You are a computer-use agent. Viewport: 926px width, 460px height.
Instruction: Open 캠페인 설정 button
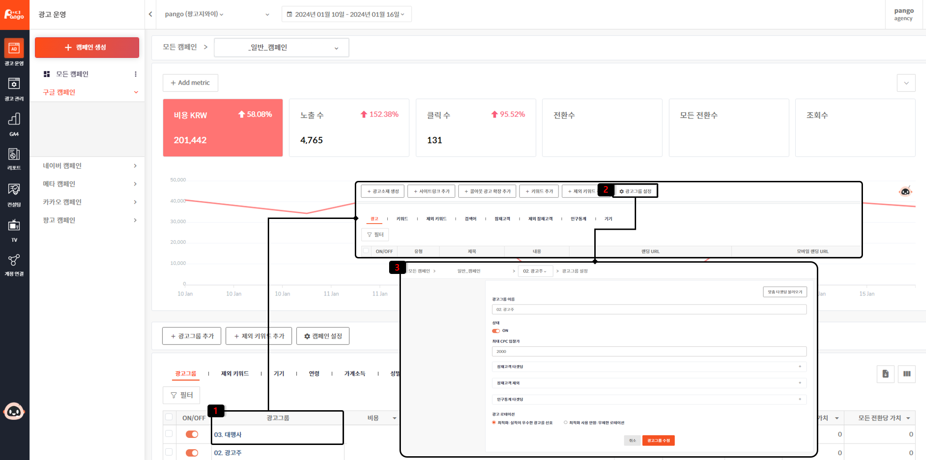(323, 336)
